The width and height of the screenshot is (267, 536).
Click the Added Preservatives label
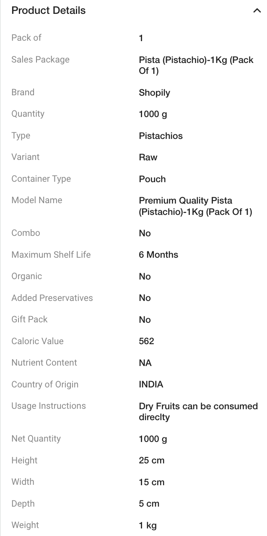point(52,298)
